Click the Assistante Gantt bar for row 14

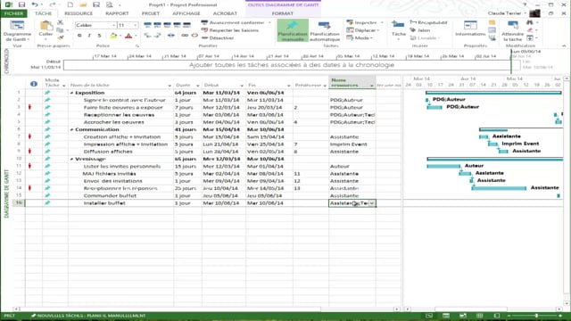point(499,188)
